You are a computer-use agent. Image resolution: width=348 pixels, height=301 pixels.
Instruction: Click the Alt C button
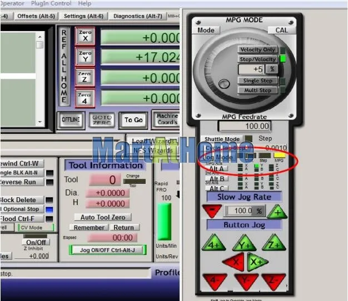pyautogui.click(x=217, y=189)
